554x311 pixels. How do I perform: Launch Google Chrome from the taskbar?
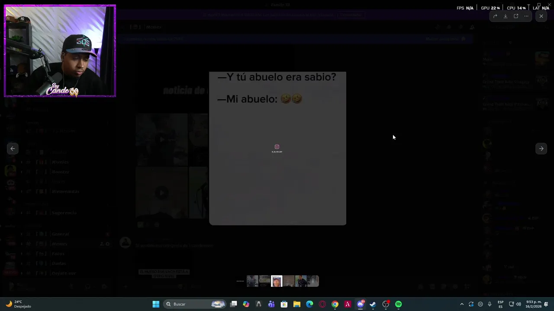[335, 304]
